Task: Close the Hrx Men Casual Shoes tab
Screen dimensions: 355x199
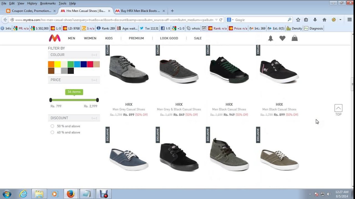Action: (x=109, y=11)
